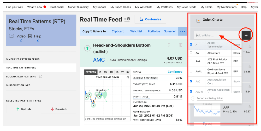
Task: Open the AMC ticker link
Action: click(99, 60)
